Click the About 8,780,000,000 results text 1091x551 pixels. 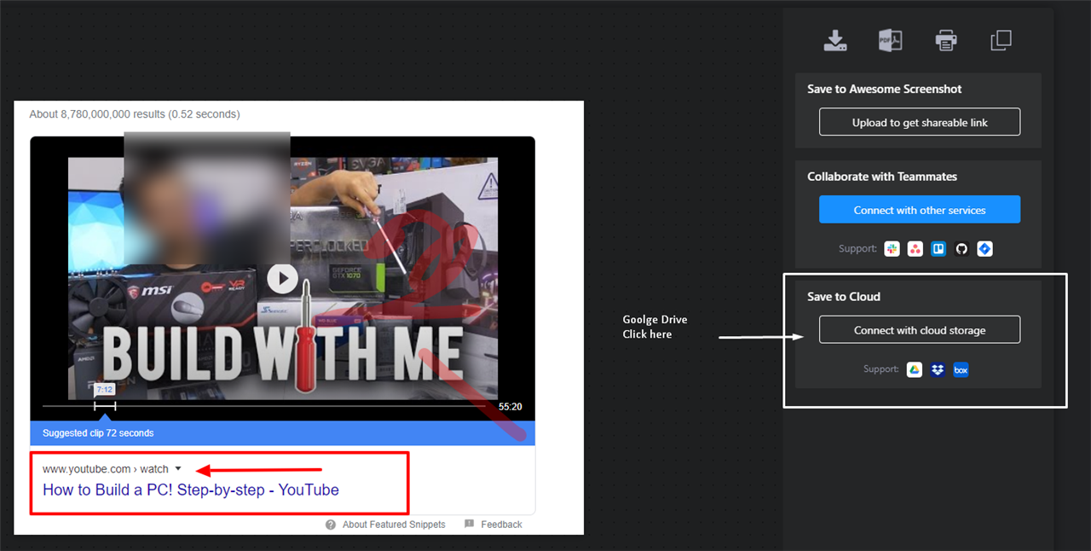pos(135,114)
